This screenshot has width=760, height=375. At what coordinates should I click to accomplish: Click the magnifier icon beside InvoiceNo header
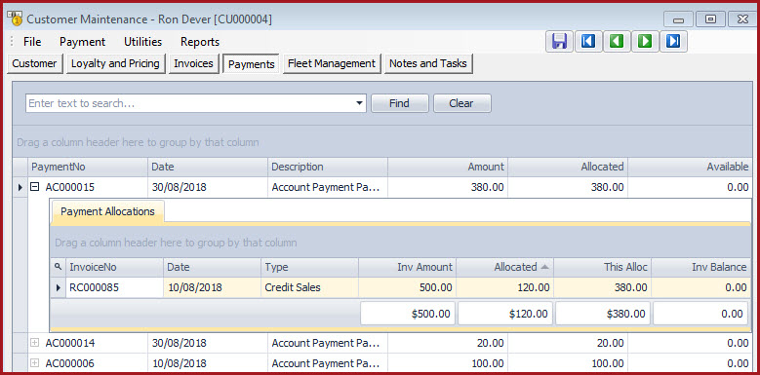click(59, 267)
